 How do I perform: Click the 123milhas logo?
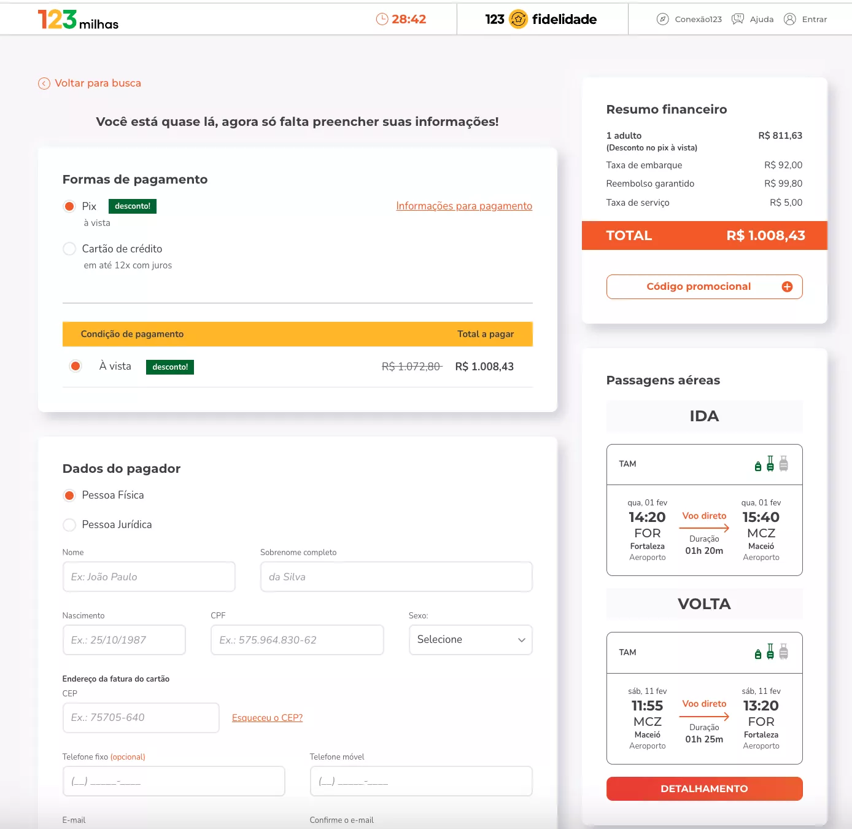[x=78, y=20]
